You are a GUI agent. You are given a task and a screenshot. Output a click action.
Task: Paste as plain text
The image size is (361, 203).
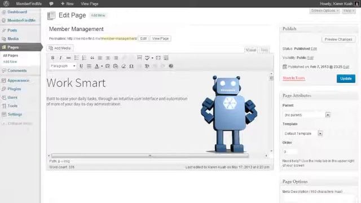[x=108, y=66]
